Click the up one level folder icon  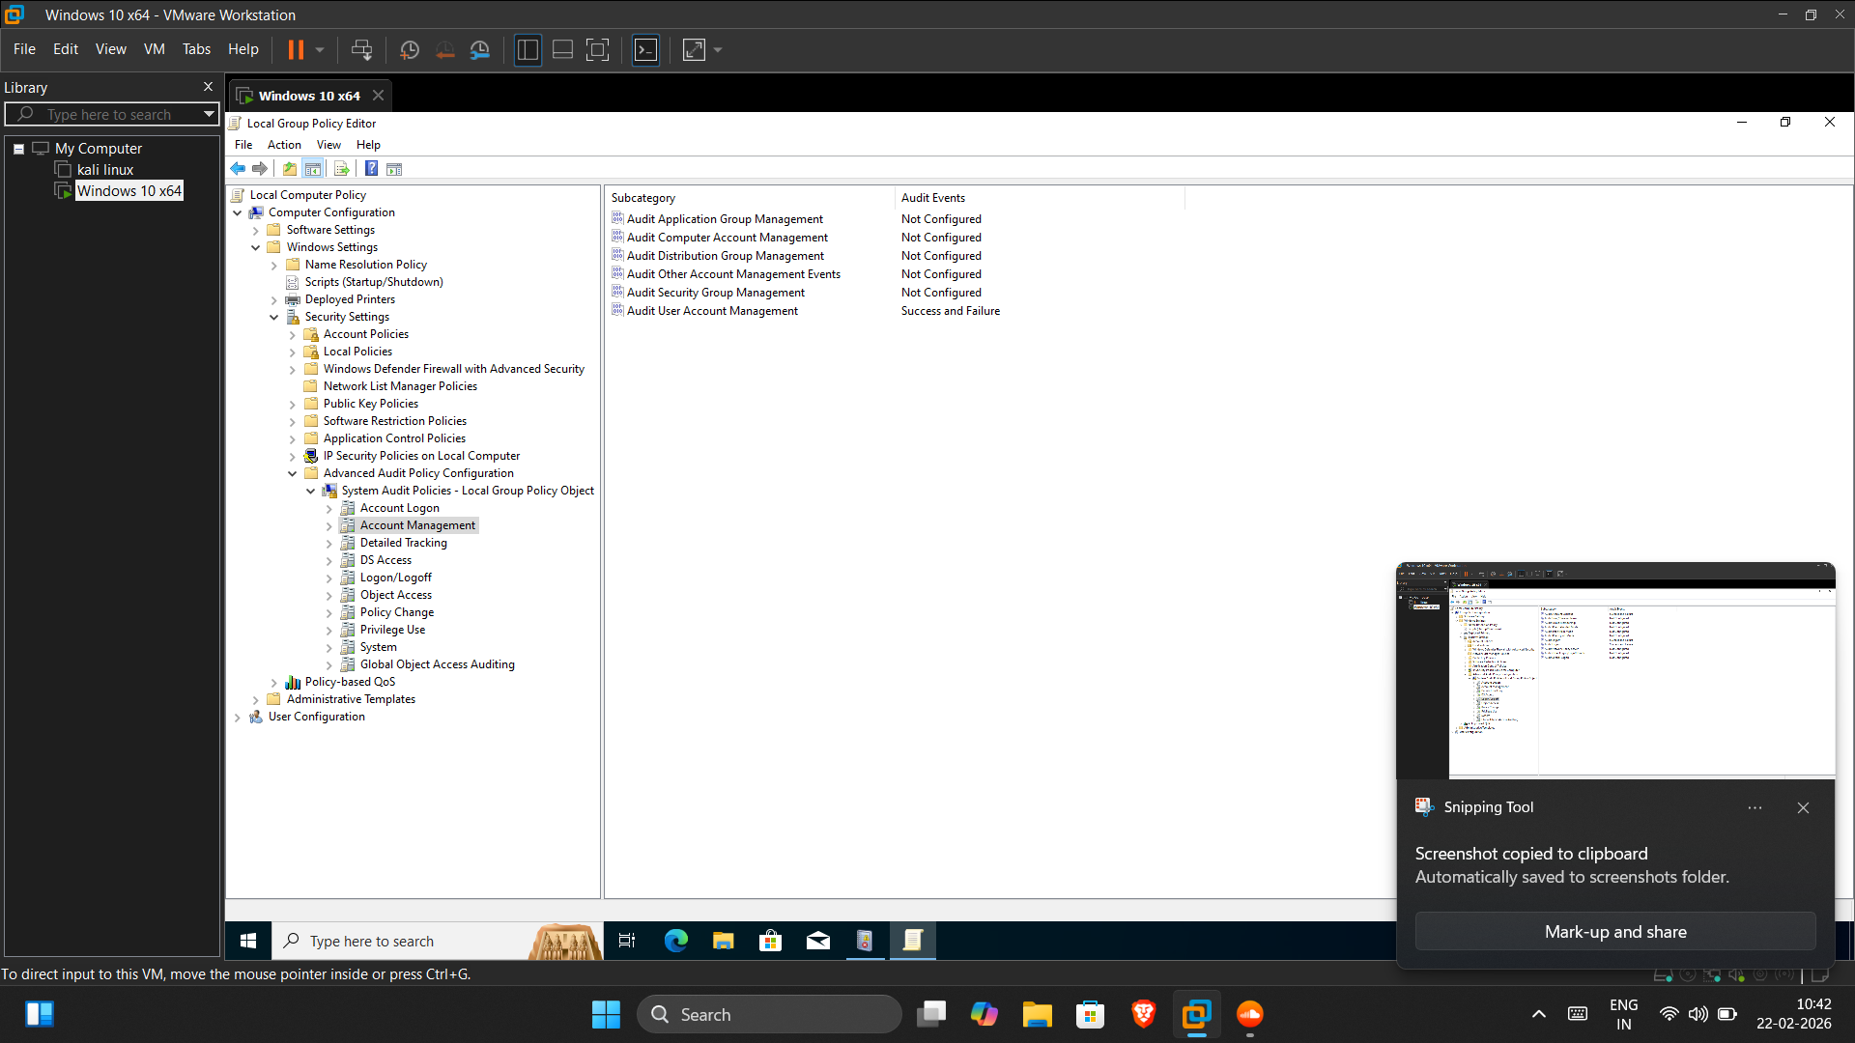click(290, 169)
